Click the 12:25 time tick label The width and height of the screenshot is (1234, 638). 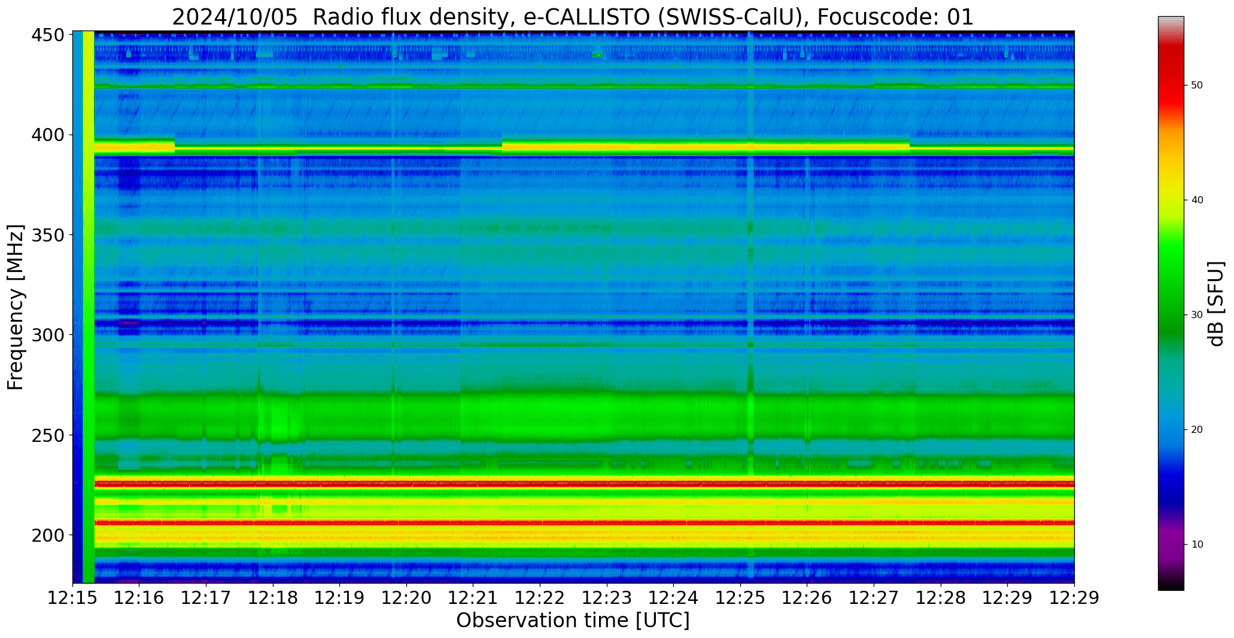[x=740, y=598]
